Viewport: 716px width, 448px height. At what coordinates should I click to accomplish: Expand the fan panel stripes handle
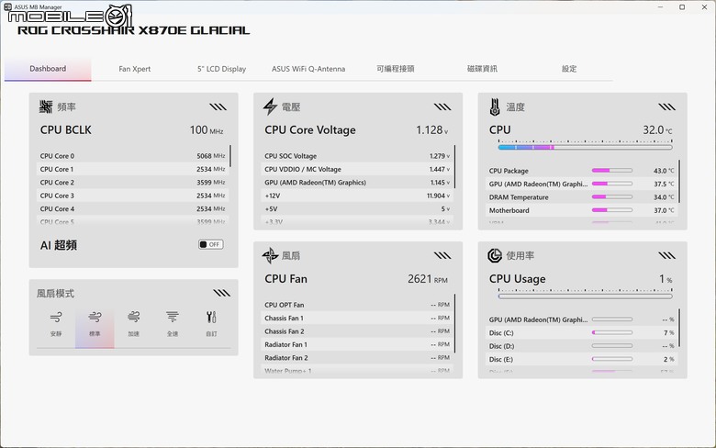(442, 255)
